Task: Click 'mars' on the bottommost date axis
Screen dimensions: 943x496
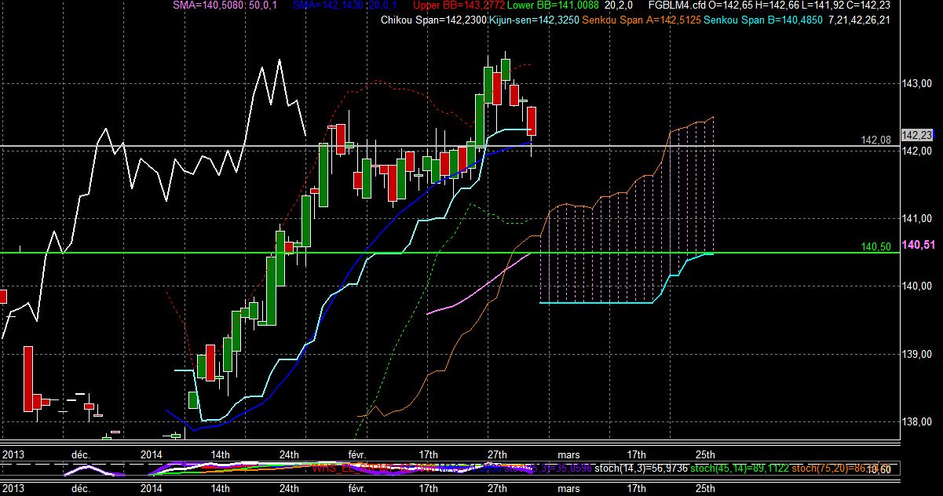Action: [x=568, y=487]
